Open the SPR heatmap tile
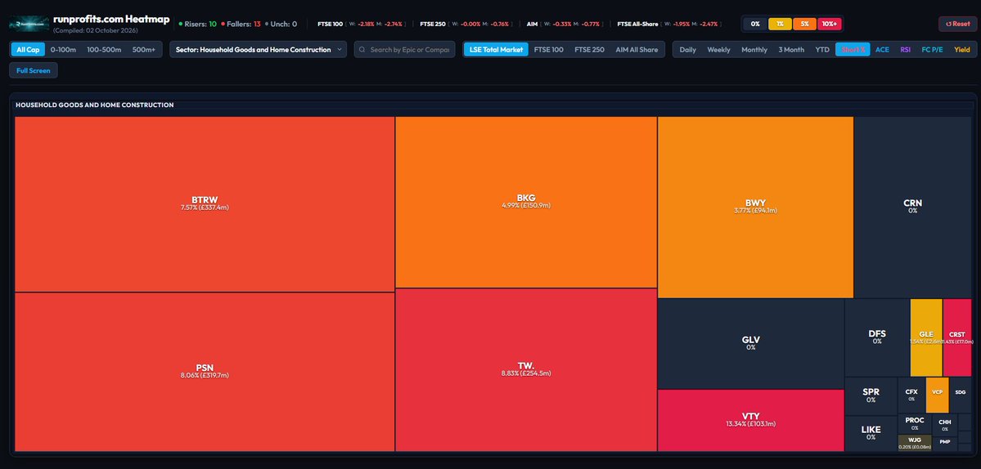Image resolution: width=981 pixels, height=469 pixels. coord(871,395)
